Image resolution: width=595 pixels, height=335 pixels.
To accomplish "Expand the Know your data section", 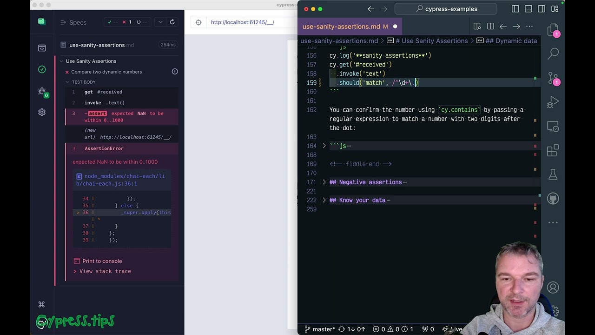I will click(324, 201).
